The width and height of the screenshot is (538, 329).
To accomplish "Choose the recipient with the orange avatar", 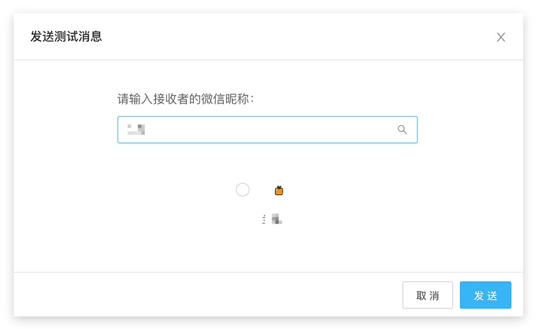I will 243,190.
